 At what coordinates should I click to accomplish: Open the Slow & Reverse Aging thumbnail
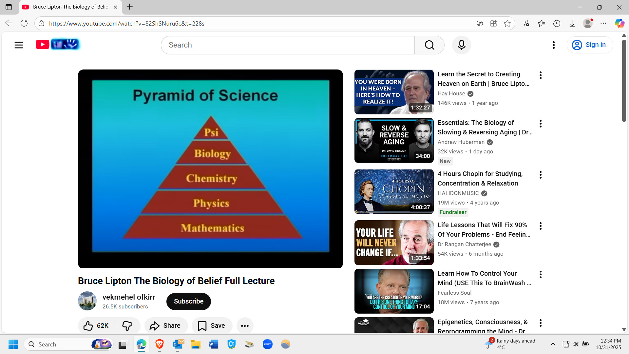pos(394,141)
